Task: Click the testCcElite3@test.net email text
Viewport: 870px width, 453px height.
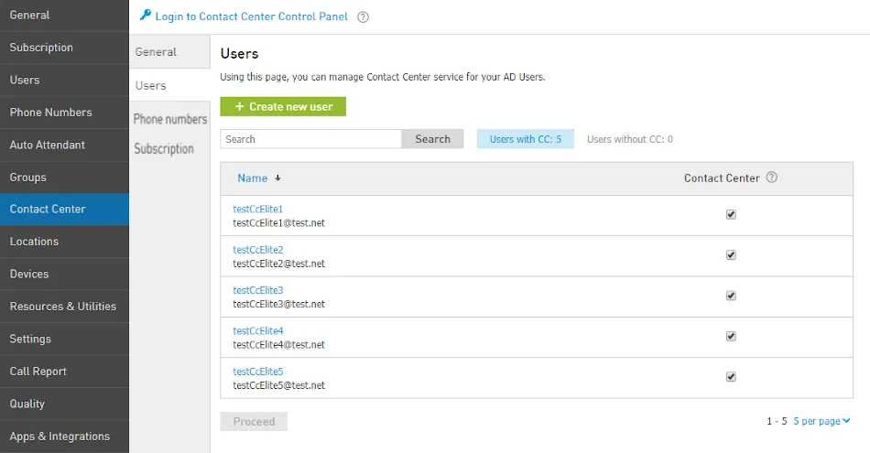Action: tap(279, 304)
